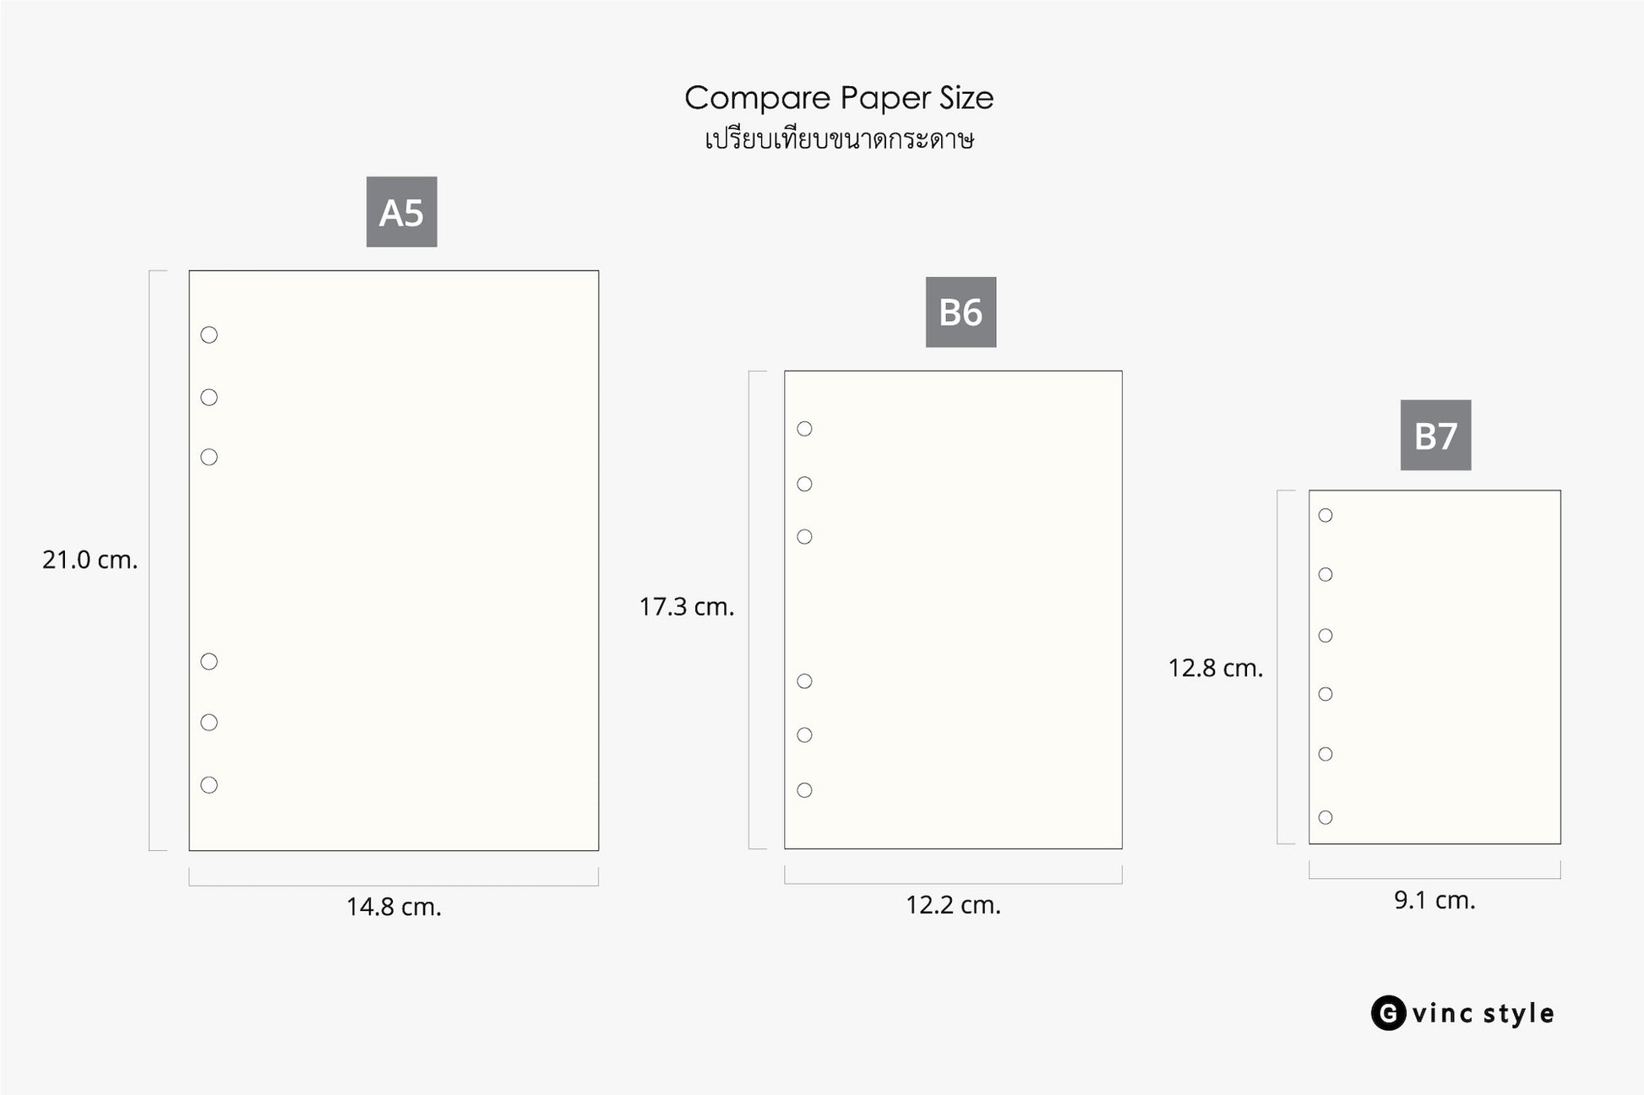Click the Compare Paper Size title
This screenshot has width=1644, height=1095.
coord(839,98)
